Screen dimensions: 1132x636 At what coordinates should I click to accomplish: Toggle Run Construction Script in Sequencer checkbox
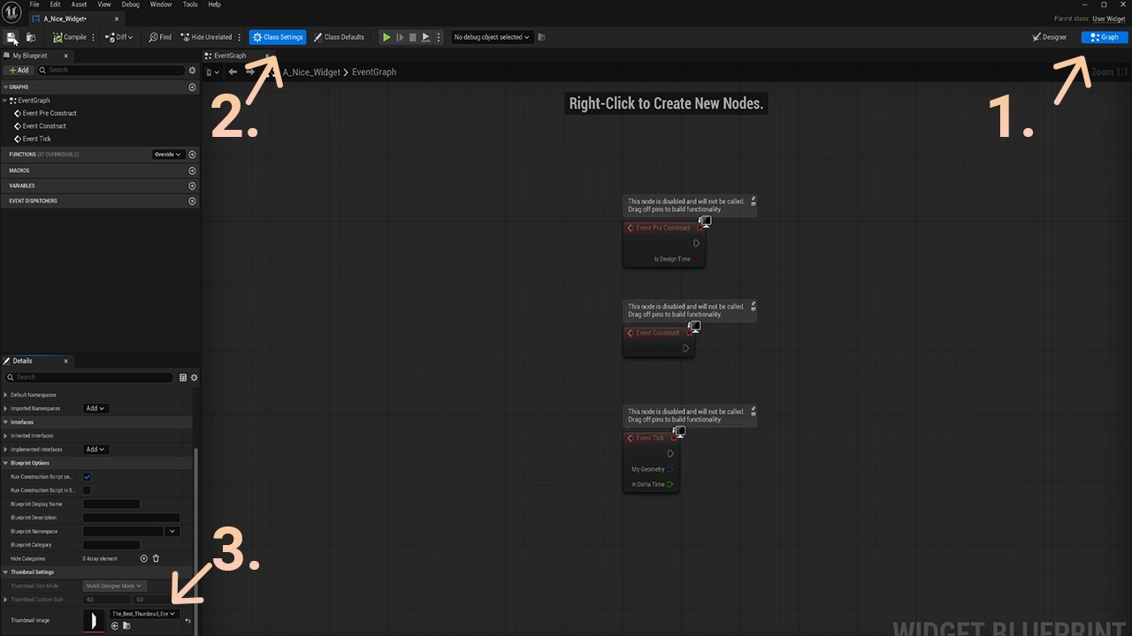(87, 490)
